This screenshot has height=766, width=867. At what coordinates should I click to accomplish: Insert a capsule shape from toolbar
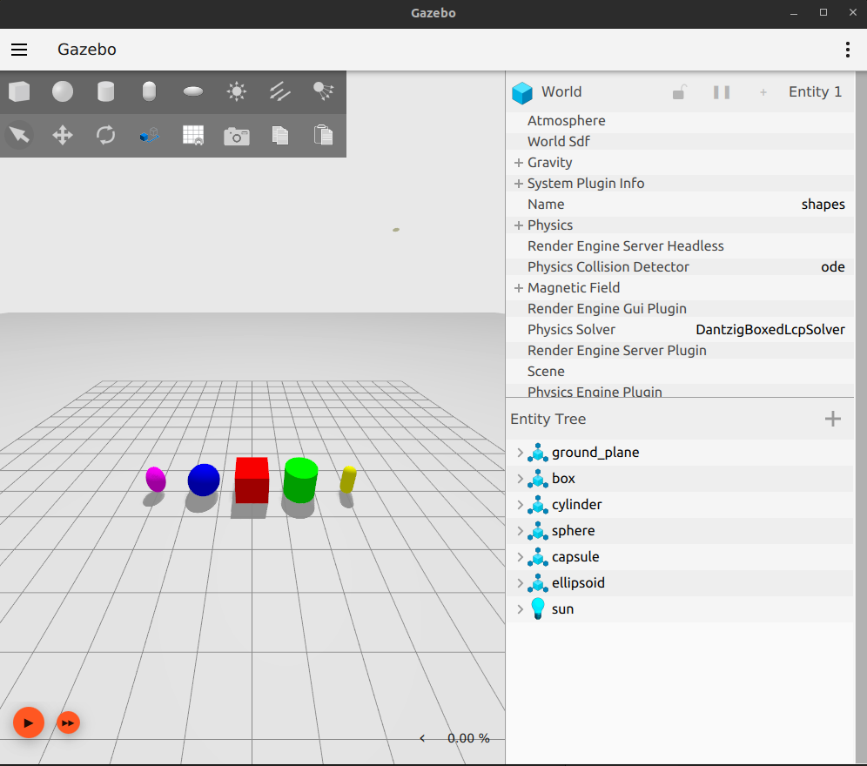click(150, 91)
